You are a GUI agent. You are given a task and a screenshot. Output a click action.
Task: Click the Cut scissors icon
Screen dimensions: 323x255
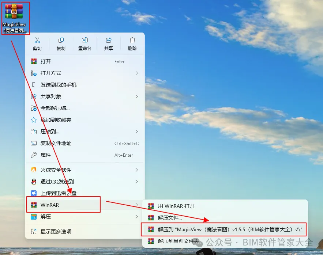(37, 40)
